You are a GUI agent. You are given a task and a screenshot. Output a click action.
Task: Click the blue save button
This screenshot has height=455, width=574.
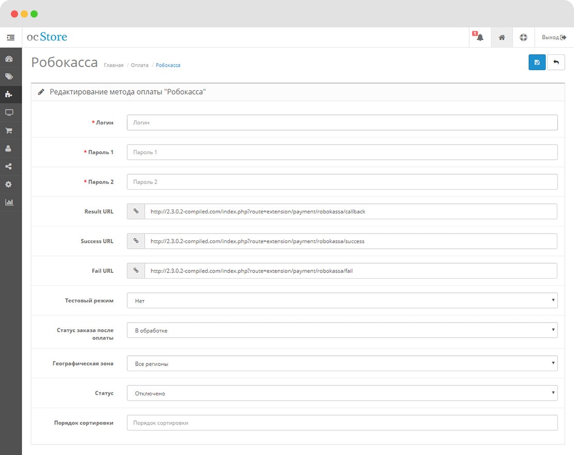pos(537,62)
